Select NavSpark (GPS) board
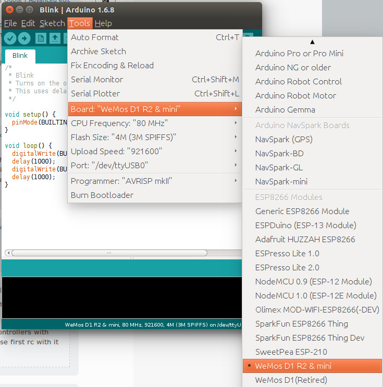The image size is (383, 387). 312,140
